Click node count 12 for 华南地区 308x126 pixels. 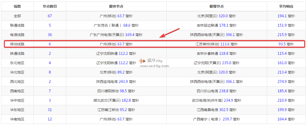pos(50,119)
